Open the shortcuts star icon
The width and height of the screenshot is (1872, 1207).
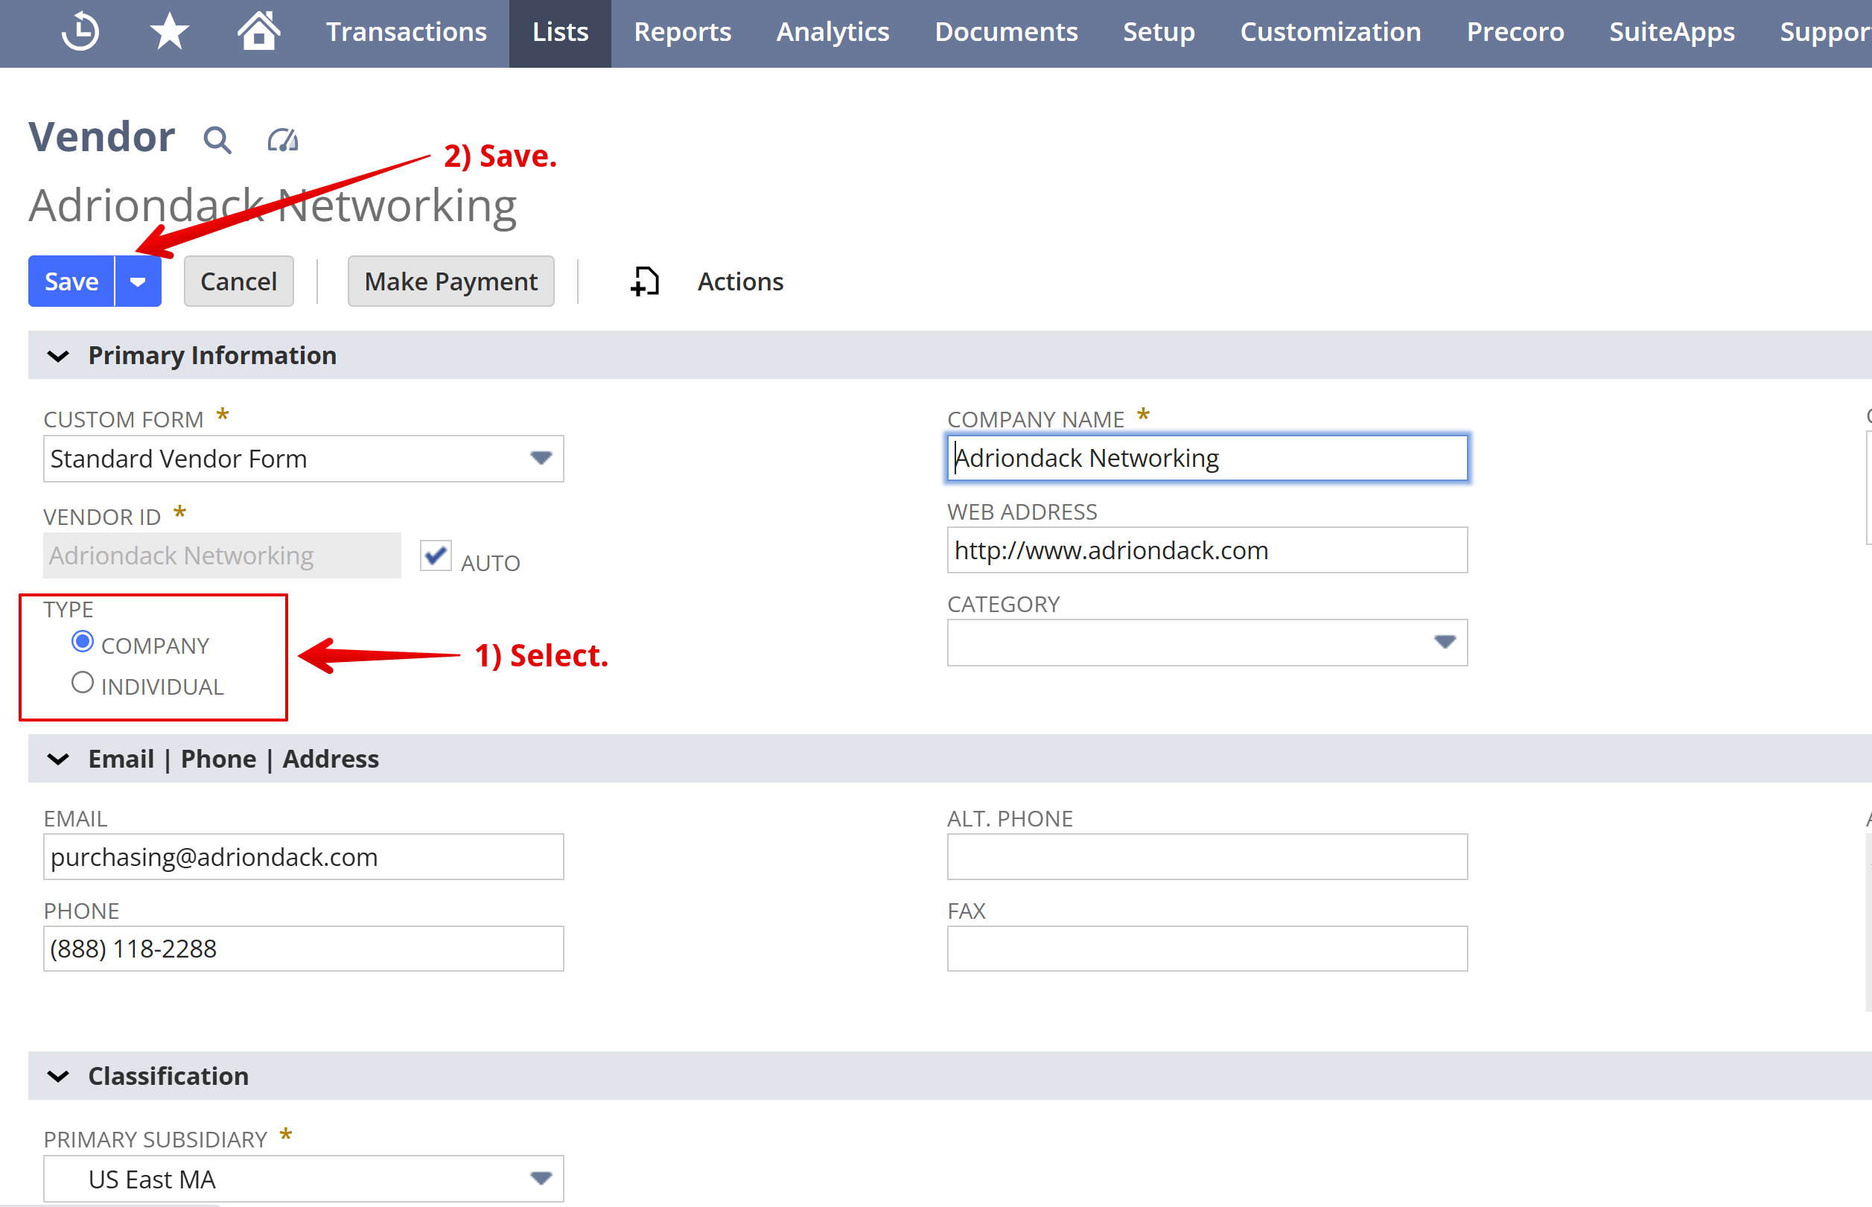coord(169,32)
